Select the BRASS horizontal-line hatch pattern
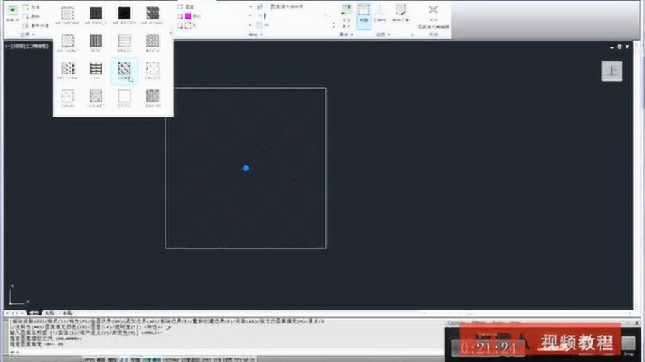Image resolution: width=645 pixels, height=362 pixels. pyautogui.click(x=125, y=41)
